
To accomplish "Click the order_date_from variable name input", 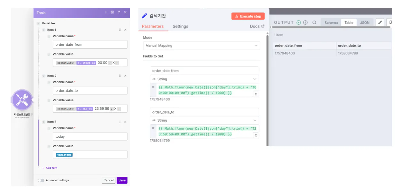I will click(x=90, y=45).
